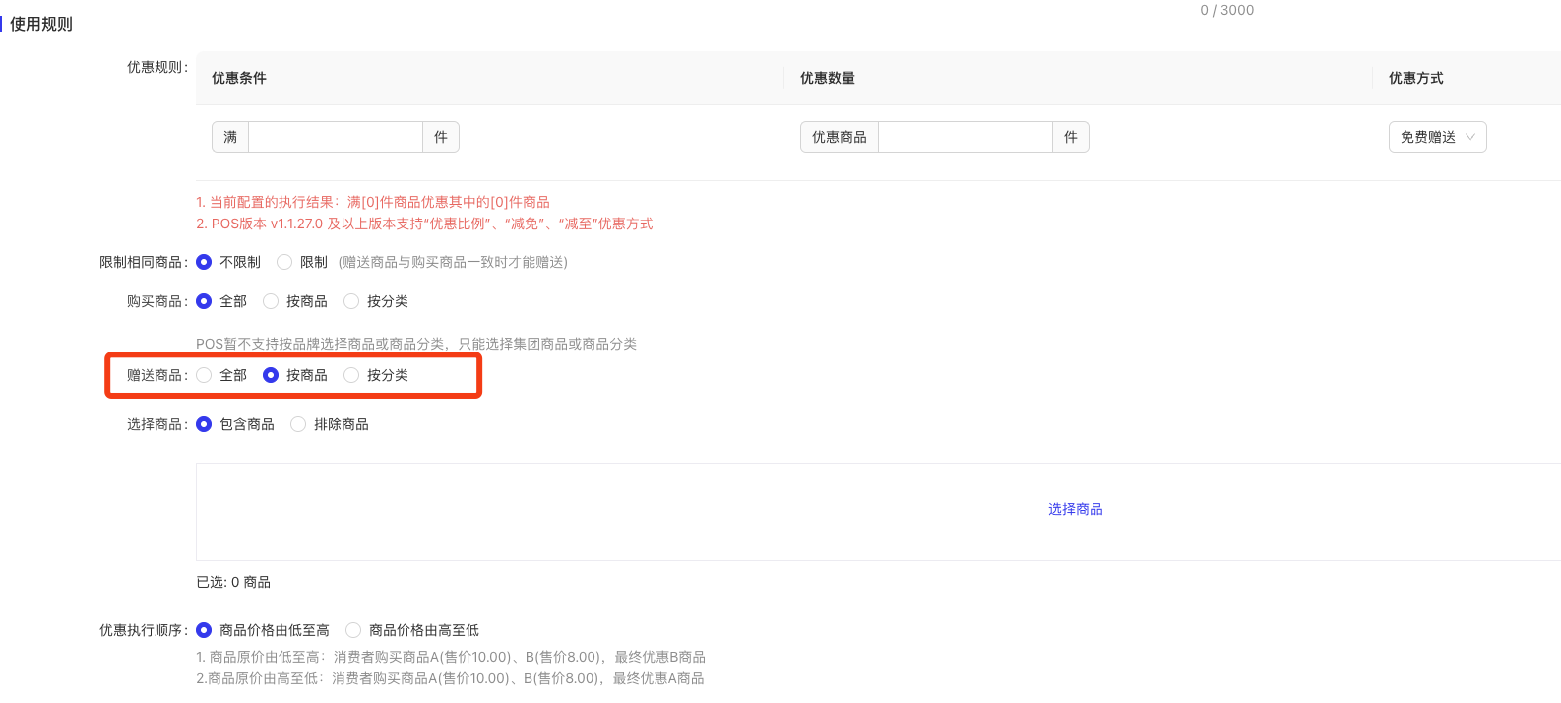
Task: Set 赠送商品 to 按分类
Action: click(351, 375)
